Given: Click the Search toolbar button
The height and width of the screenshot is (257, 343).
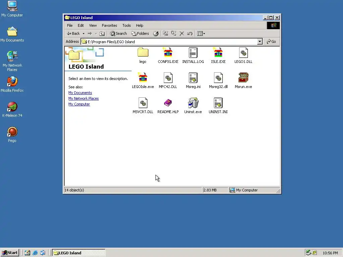Looking at the screenshot, I should (x=118, y=33).
